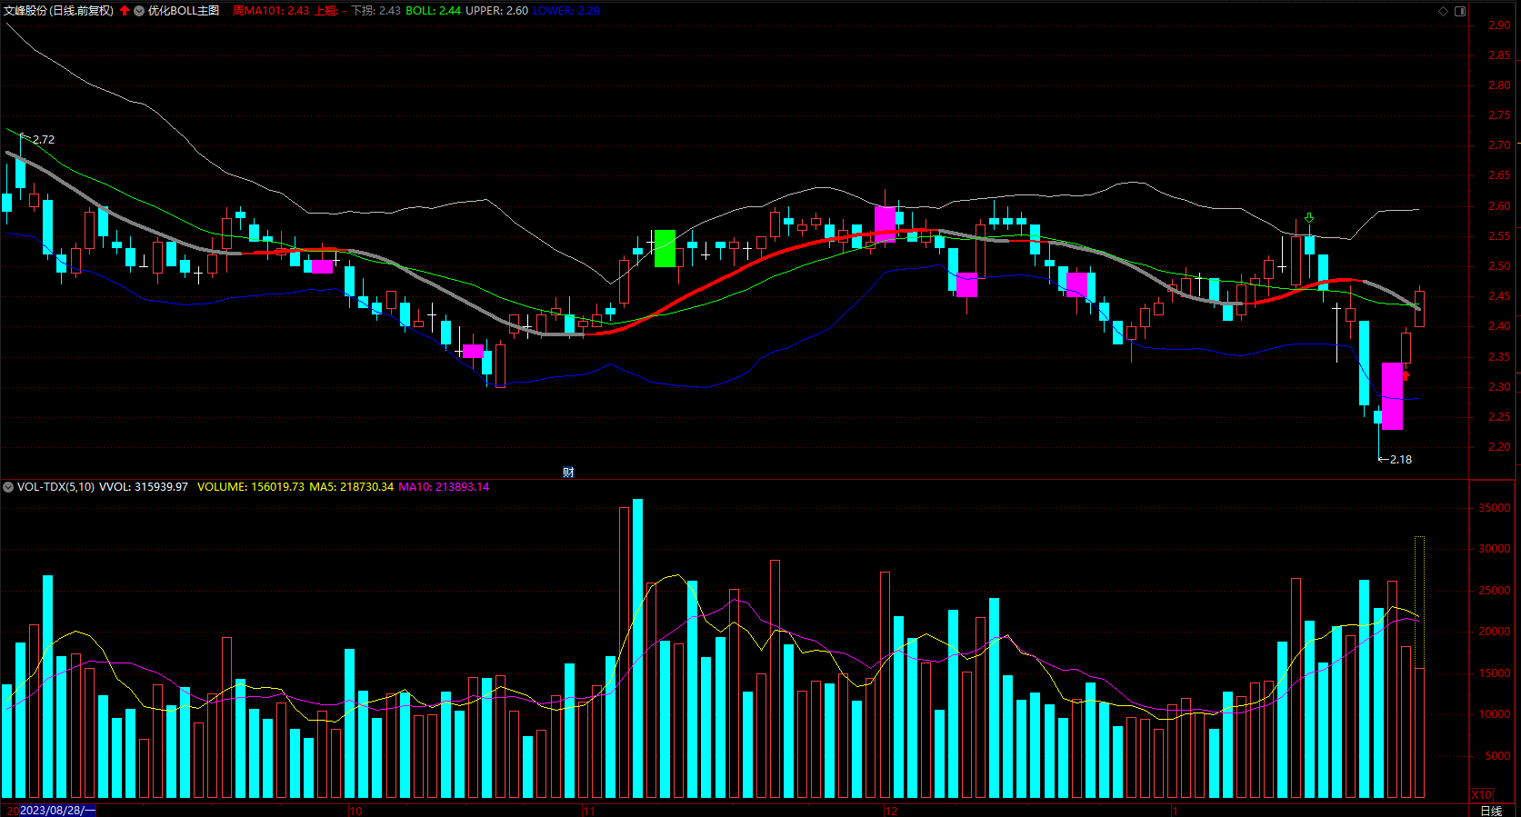The height and width of the screenshot is (817, 1521).
Task: Click the MA10: 213893.14 readout
Action: click(444, 487)
